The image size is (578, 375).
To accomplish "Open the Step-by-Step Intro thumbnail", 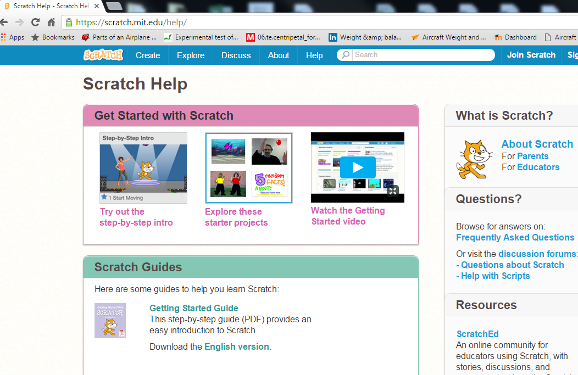I will 143,168.
